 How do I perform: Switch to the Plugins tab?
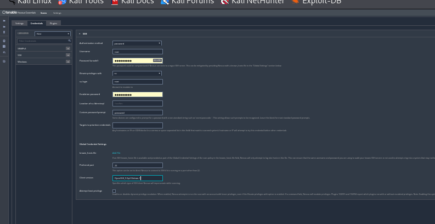(53, 23)
